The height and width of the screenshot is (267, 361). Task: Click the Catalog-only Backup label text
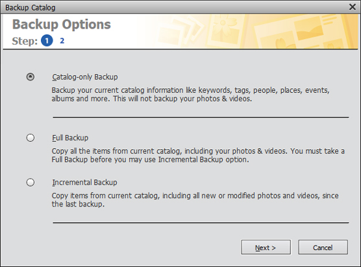pyautogui.click(x=85, y=77)
